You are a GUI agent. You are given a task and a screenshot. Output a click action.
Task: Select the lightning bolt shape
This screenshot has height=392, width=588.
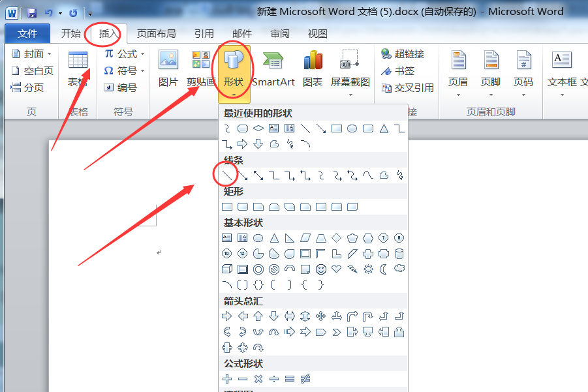point(352,269)
